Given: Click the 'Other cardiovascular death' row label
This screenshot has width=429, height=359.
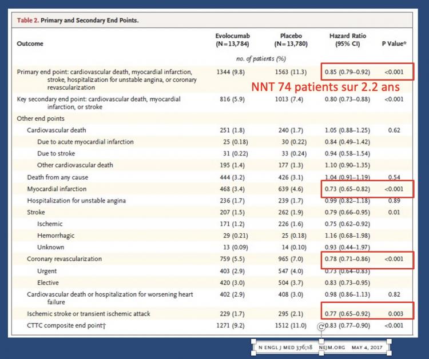Looking at the screenshot, I should pos(75,165).
